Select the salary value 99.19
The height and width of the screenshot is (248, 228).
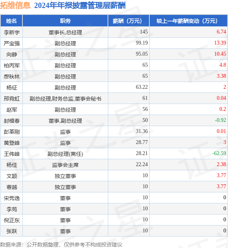tap(142, 43)
